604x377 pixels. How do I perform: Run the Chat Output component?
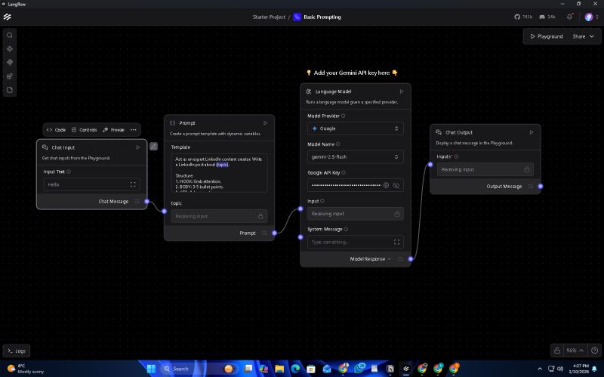[532, 132]
